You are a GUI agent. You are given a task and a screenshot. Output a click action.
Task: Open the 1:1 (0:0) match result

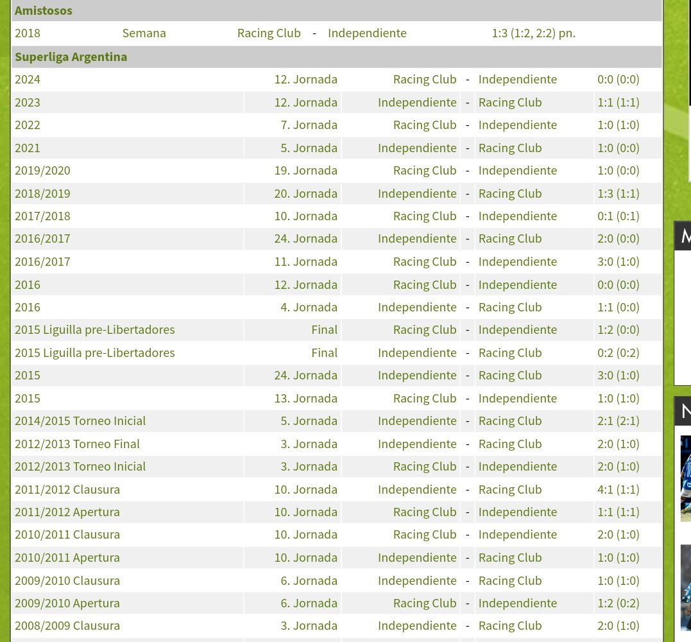click(618, 307)
